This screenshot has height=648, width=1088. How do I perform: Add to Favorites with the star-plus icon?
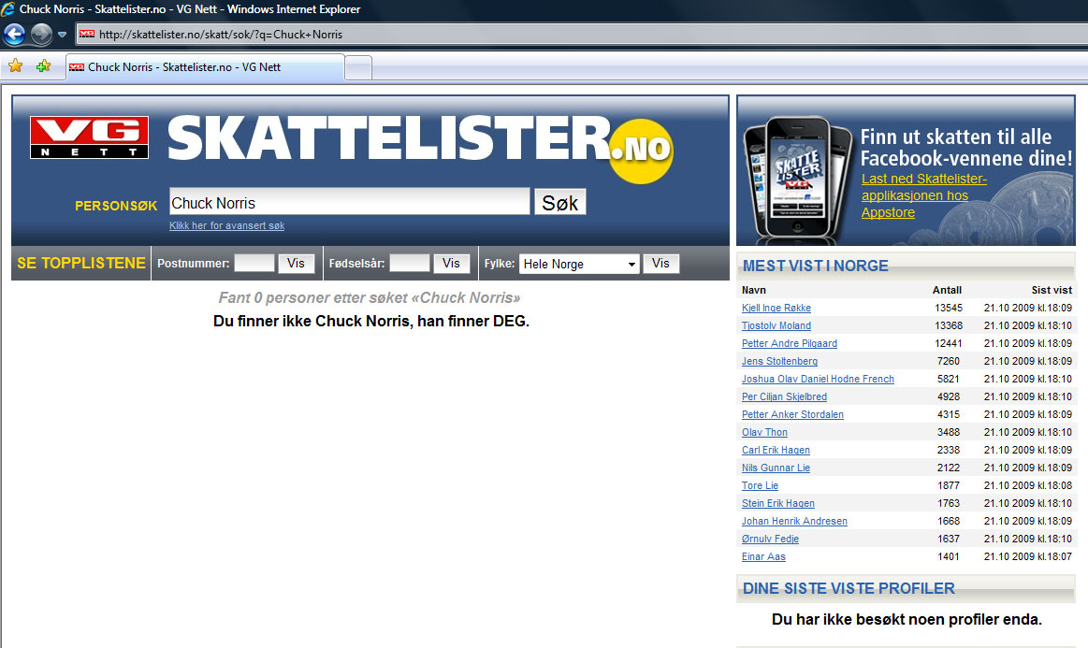[42, 66]
